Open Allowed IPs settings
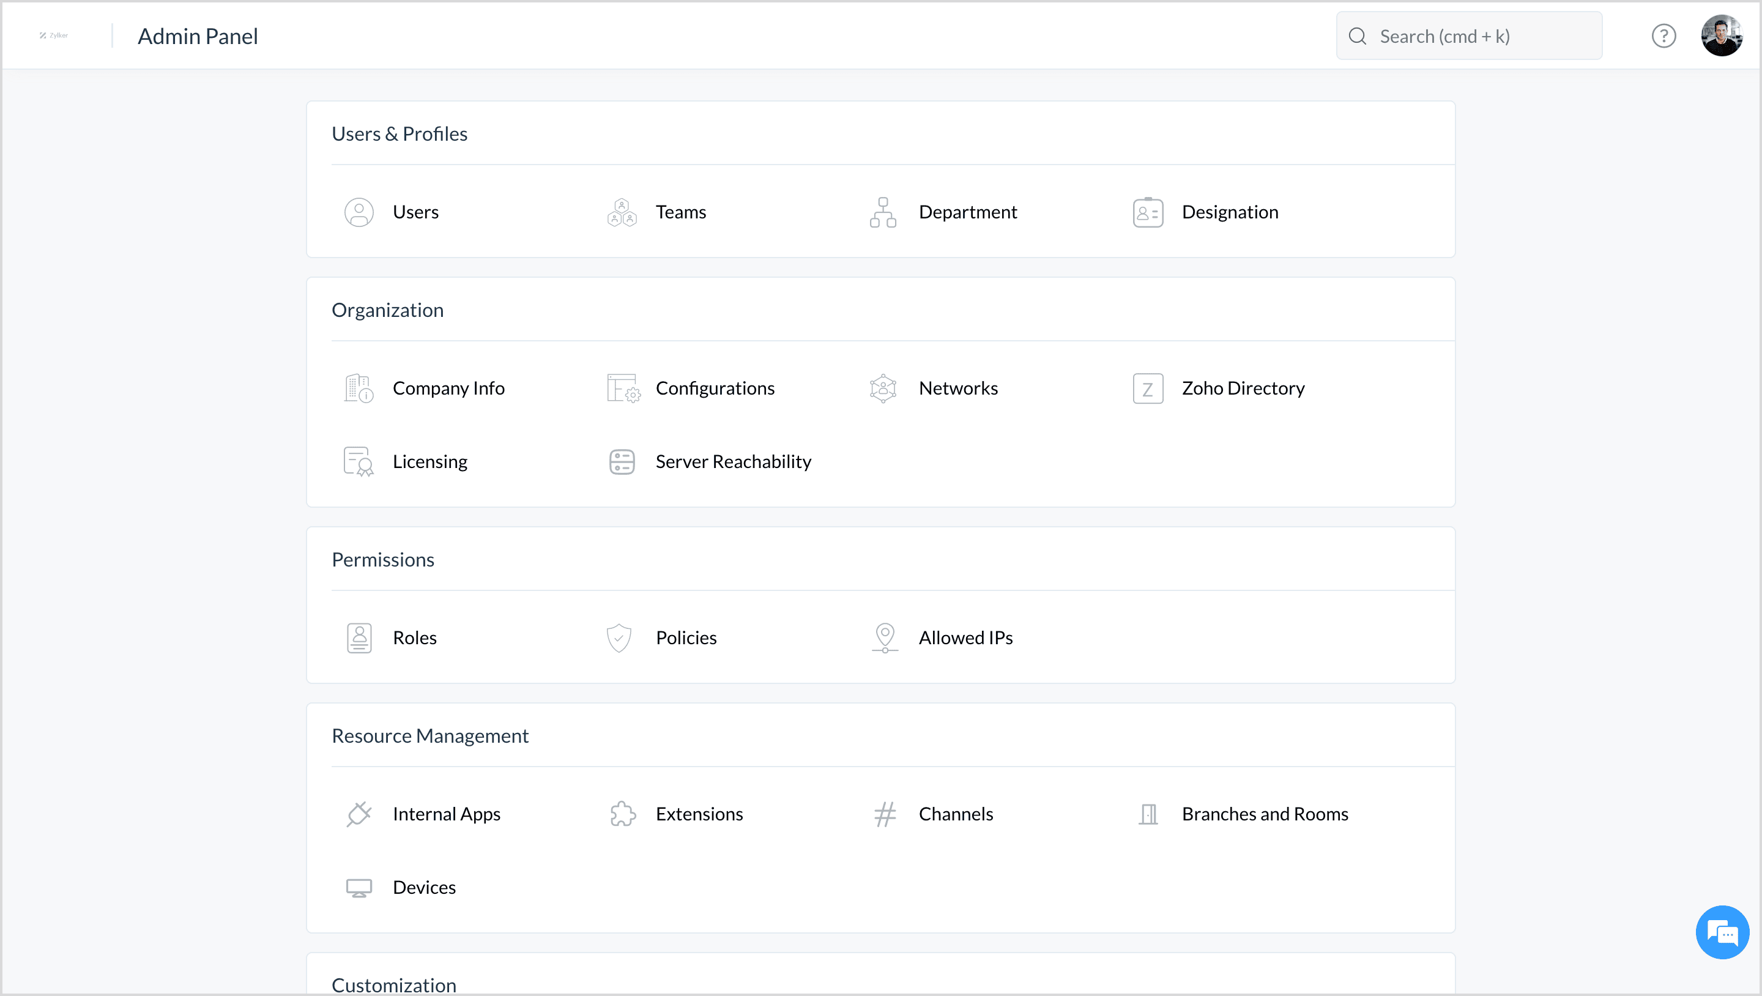 pos(964,637)
